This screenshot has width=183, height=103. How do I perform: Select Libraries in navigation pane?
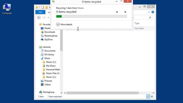(x=45, y=47)
